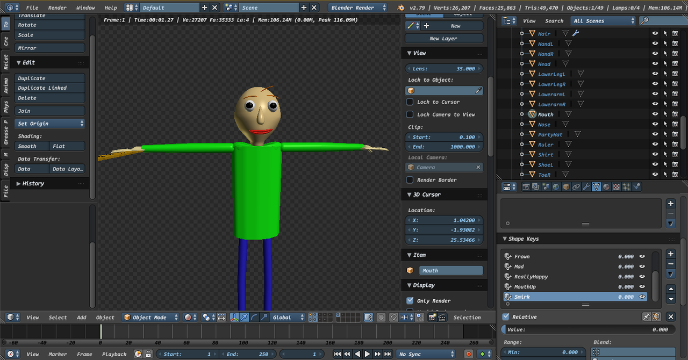Toggle the translate manipulator arrow icon

(x=244, y=318)
